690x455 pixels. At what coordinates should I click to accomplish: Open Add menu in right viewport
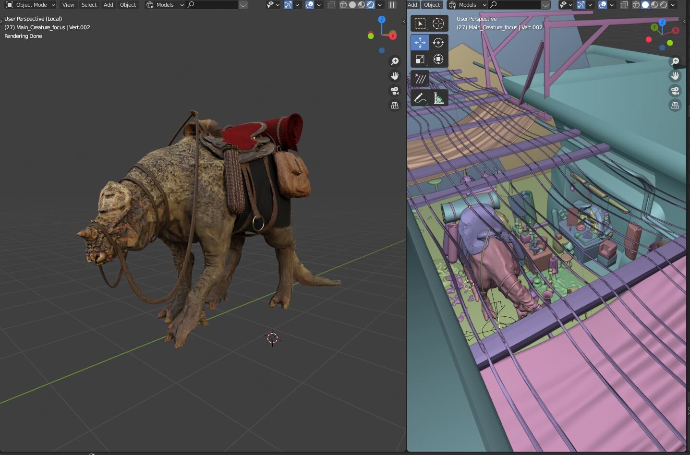412,5
